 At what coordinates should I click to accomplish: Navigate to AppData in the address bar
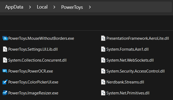14,7
